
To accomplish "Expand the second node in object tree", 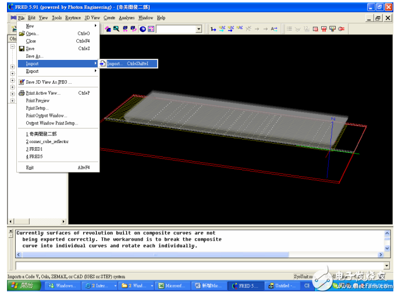I will click(x=12, y=67).
